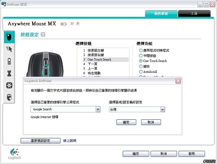The image size is (217, 164).
Task: Switch to the 我的滑鼠 tab
Action: pyautogui.click(x=161, y=13)
